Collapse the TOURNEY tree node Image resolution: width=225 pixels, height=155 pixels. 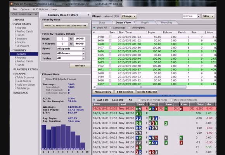pyautogui.click(x=12, y=50)
